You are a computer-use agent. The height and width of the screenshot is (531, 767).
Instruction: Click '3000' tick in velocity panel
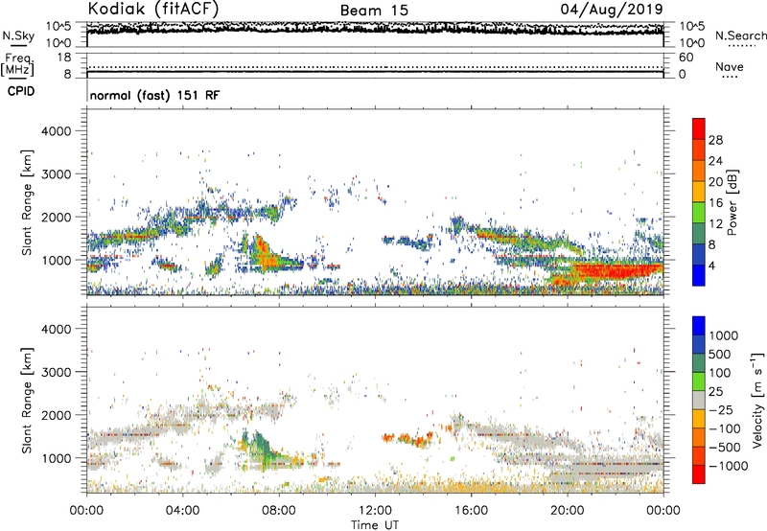click(x=56, y=372)
